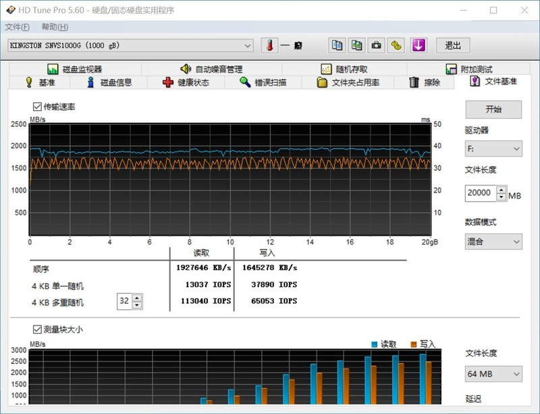Uncheck the transfer rate checkbox
The height and width of the screenshot is (414, 540).
click(x=36, y=106)
